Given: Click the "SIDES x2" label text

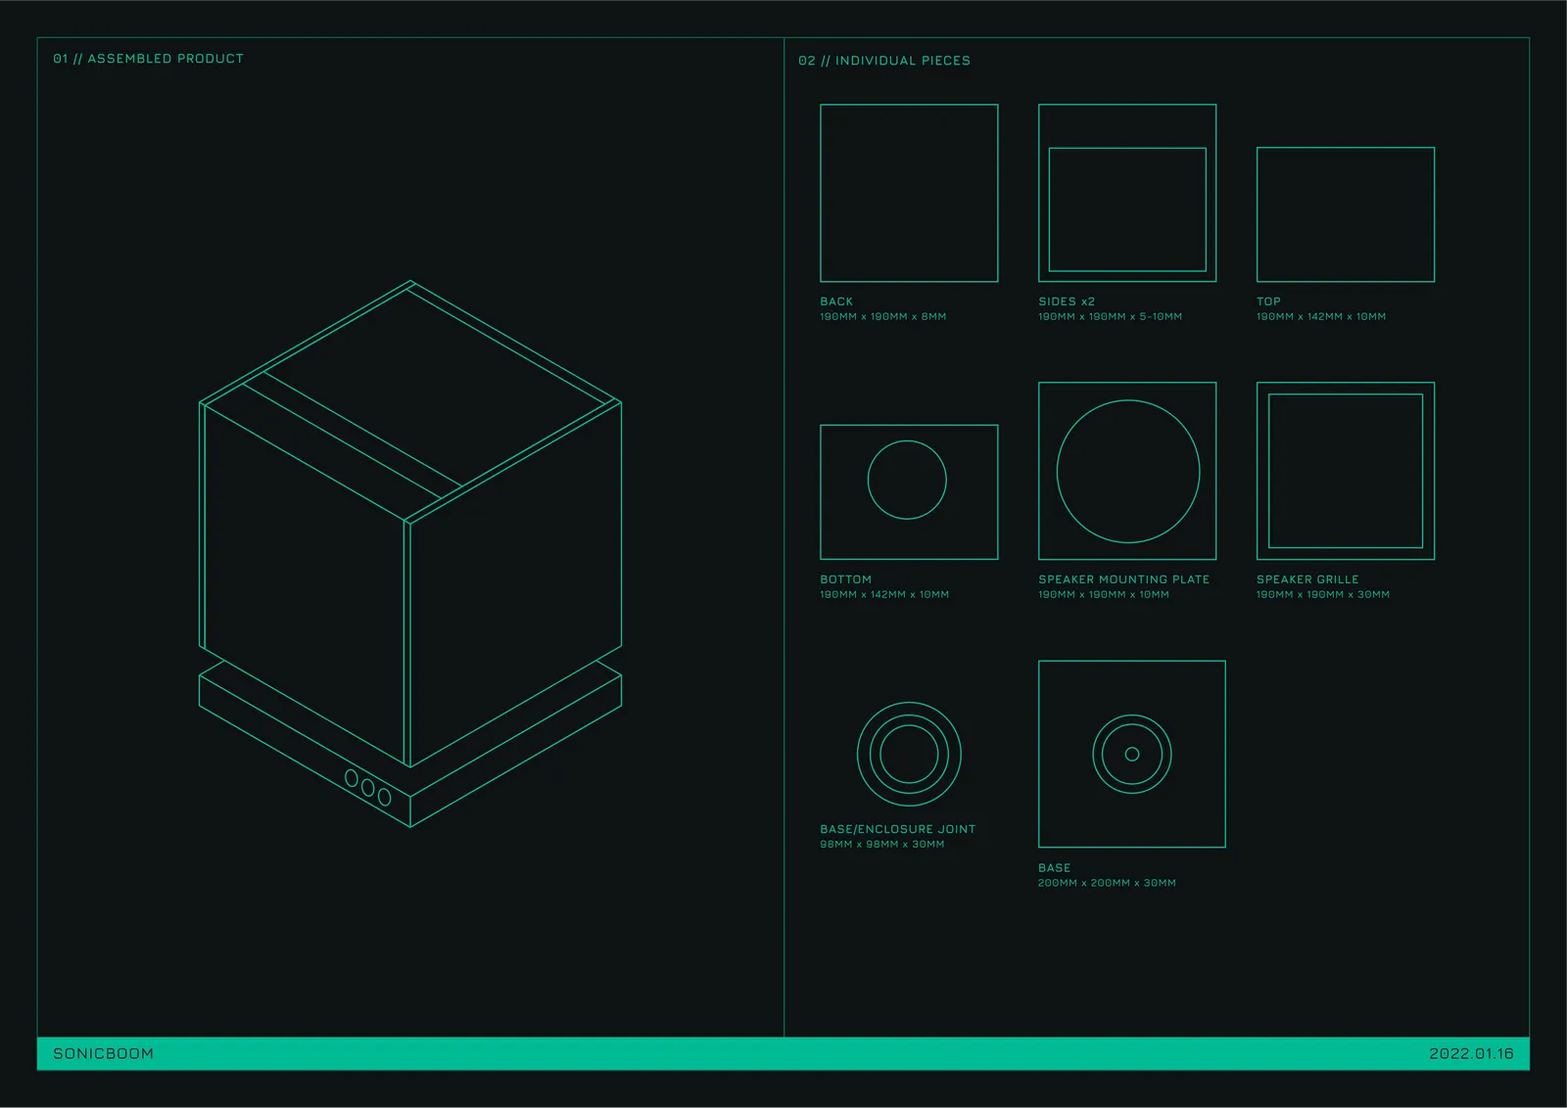Looking at the screenshot, I should [x=1067, y=301].
